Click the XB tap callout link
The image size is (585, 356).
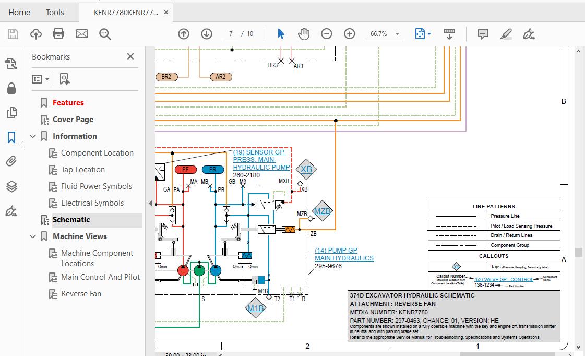click(x=306, y=170)
